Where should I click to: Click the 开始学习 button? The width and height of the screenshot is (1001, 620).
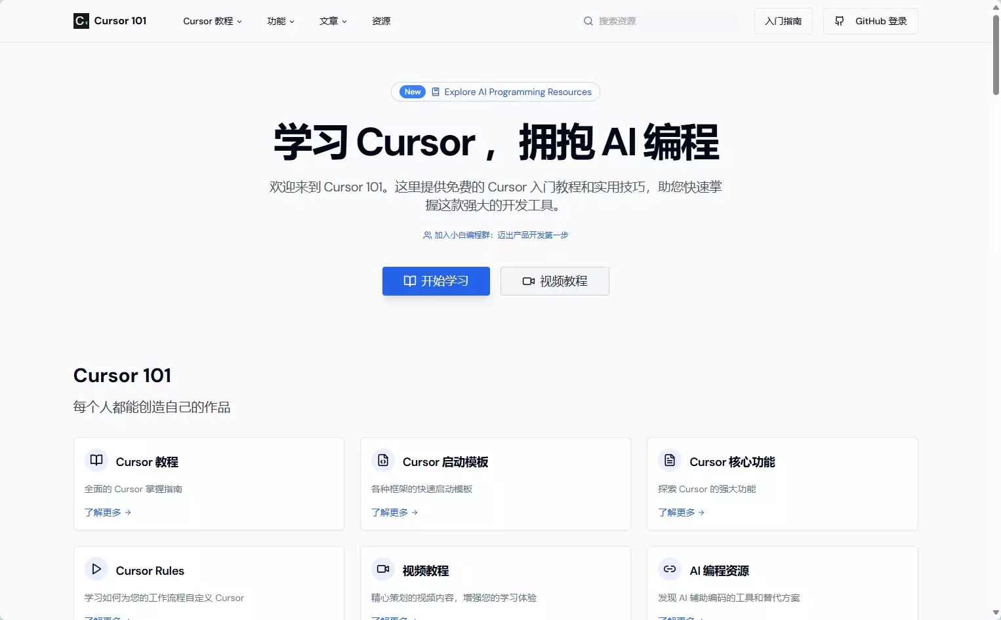point(436,281)
